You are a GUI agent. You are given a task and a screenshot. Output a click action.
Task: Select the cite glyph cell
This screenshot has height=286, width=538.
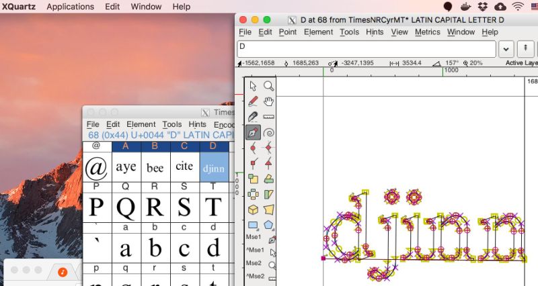point(184,167)
